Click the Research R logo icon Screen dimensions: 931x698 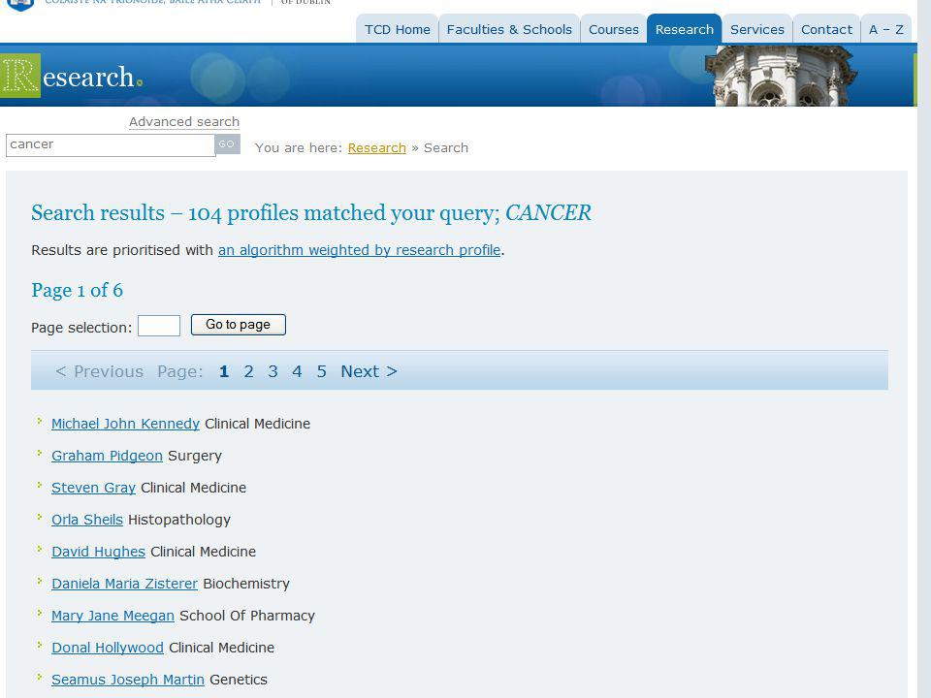pos(20,76)
